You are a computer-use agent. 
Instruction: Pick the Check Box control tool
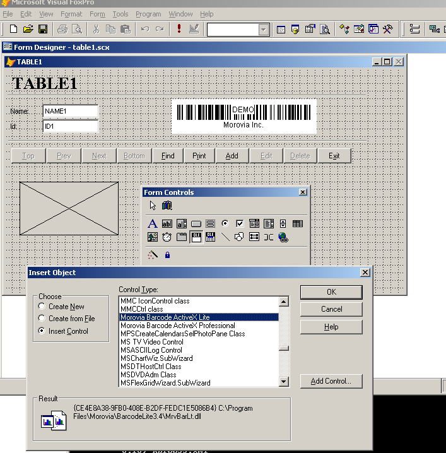tap(240, 223)
